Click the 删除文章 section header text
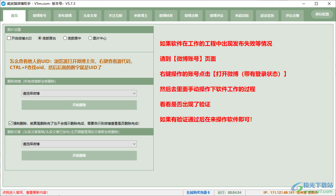Screen dimensions: 336x196 [63, 132]
